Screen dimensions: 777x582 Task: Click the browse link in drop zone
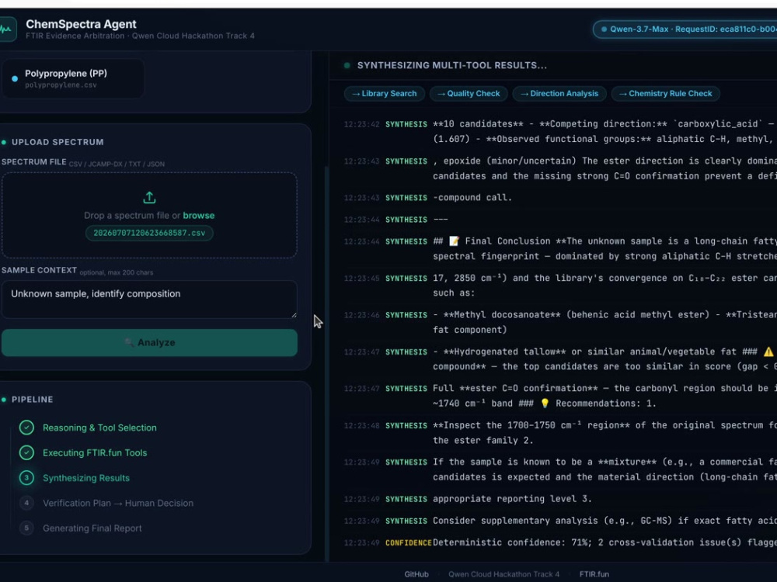[199, 215]
